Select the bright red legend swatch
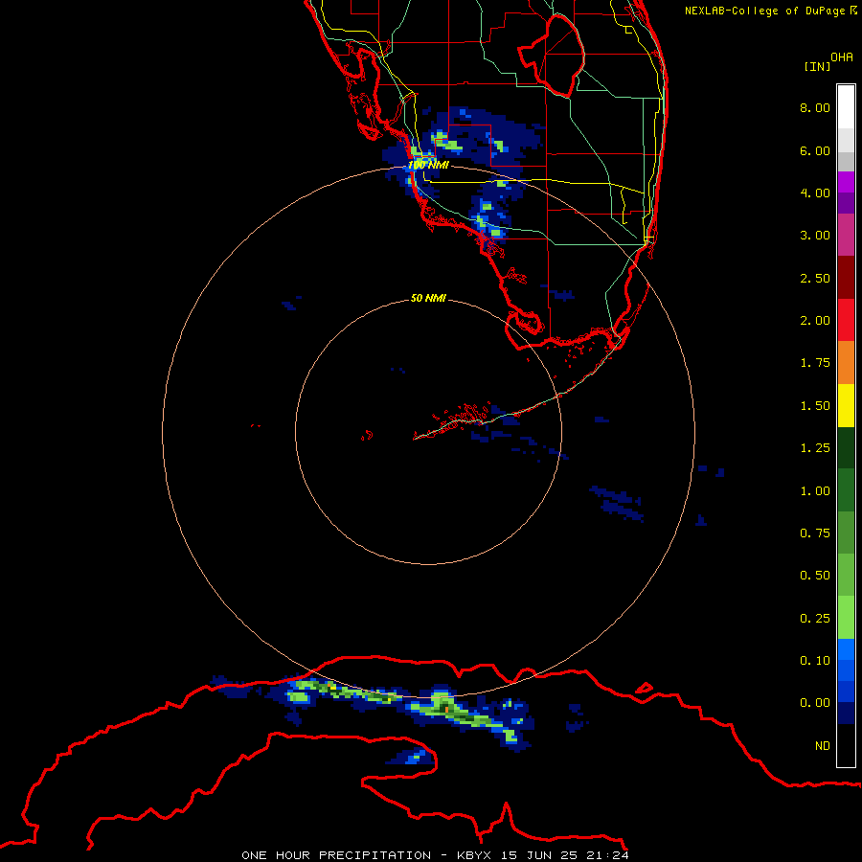Screen dimensions: 862x862 tap(846, 320)
